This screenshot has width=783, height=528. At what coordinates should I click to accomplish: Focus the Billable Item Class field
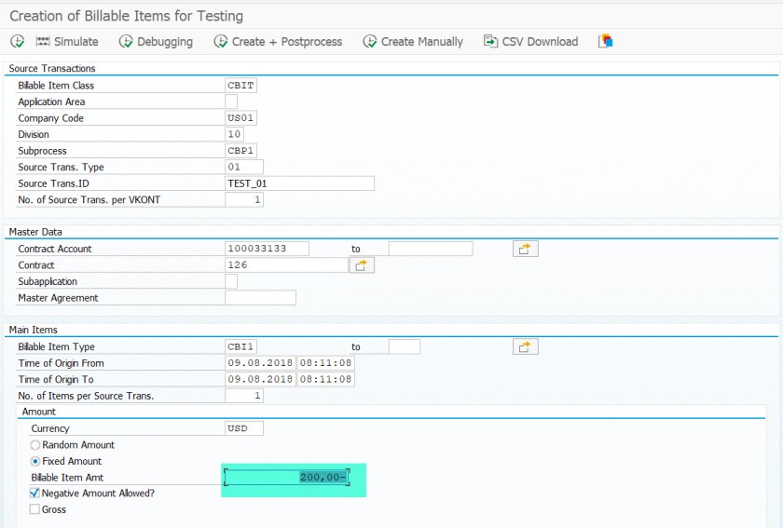[240, 86]
